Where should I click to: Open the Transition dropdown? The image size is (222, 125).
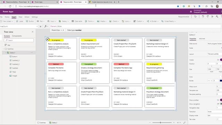214,112
